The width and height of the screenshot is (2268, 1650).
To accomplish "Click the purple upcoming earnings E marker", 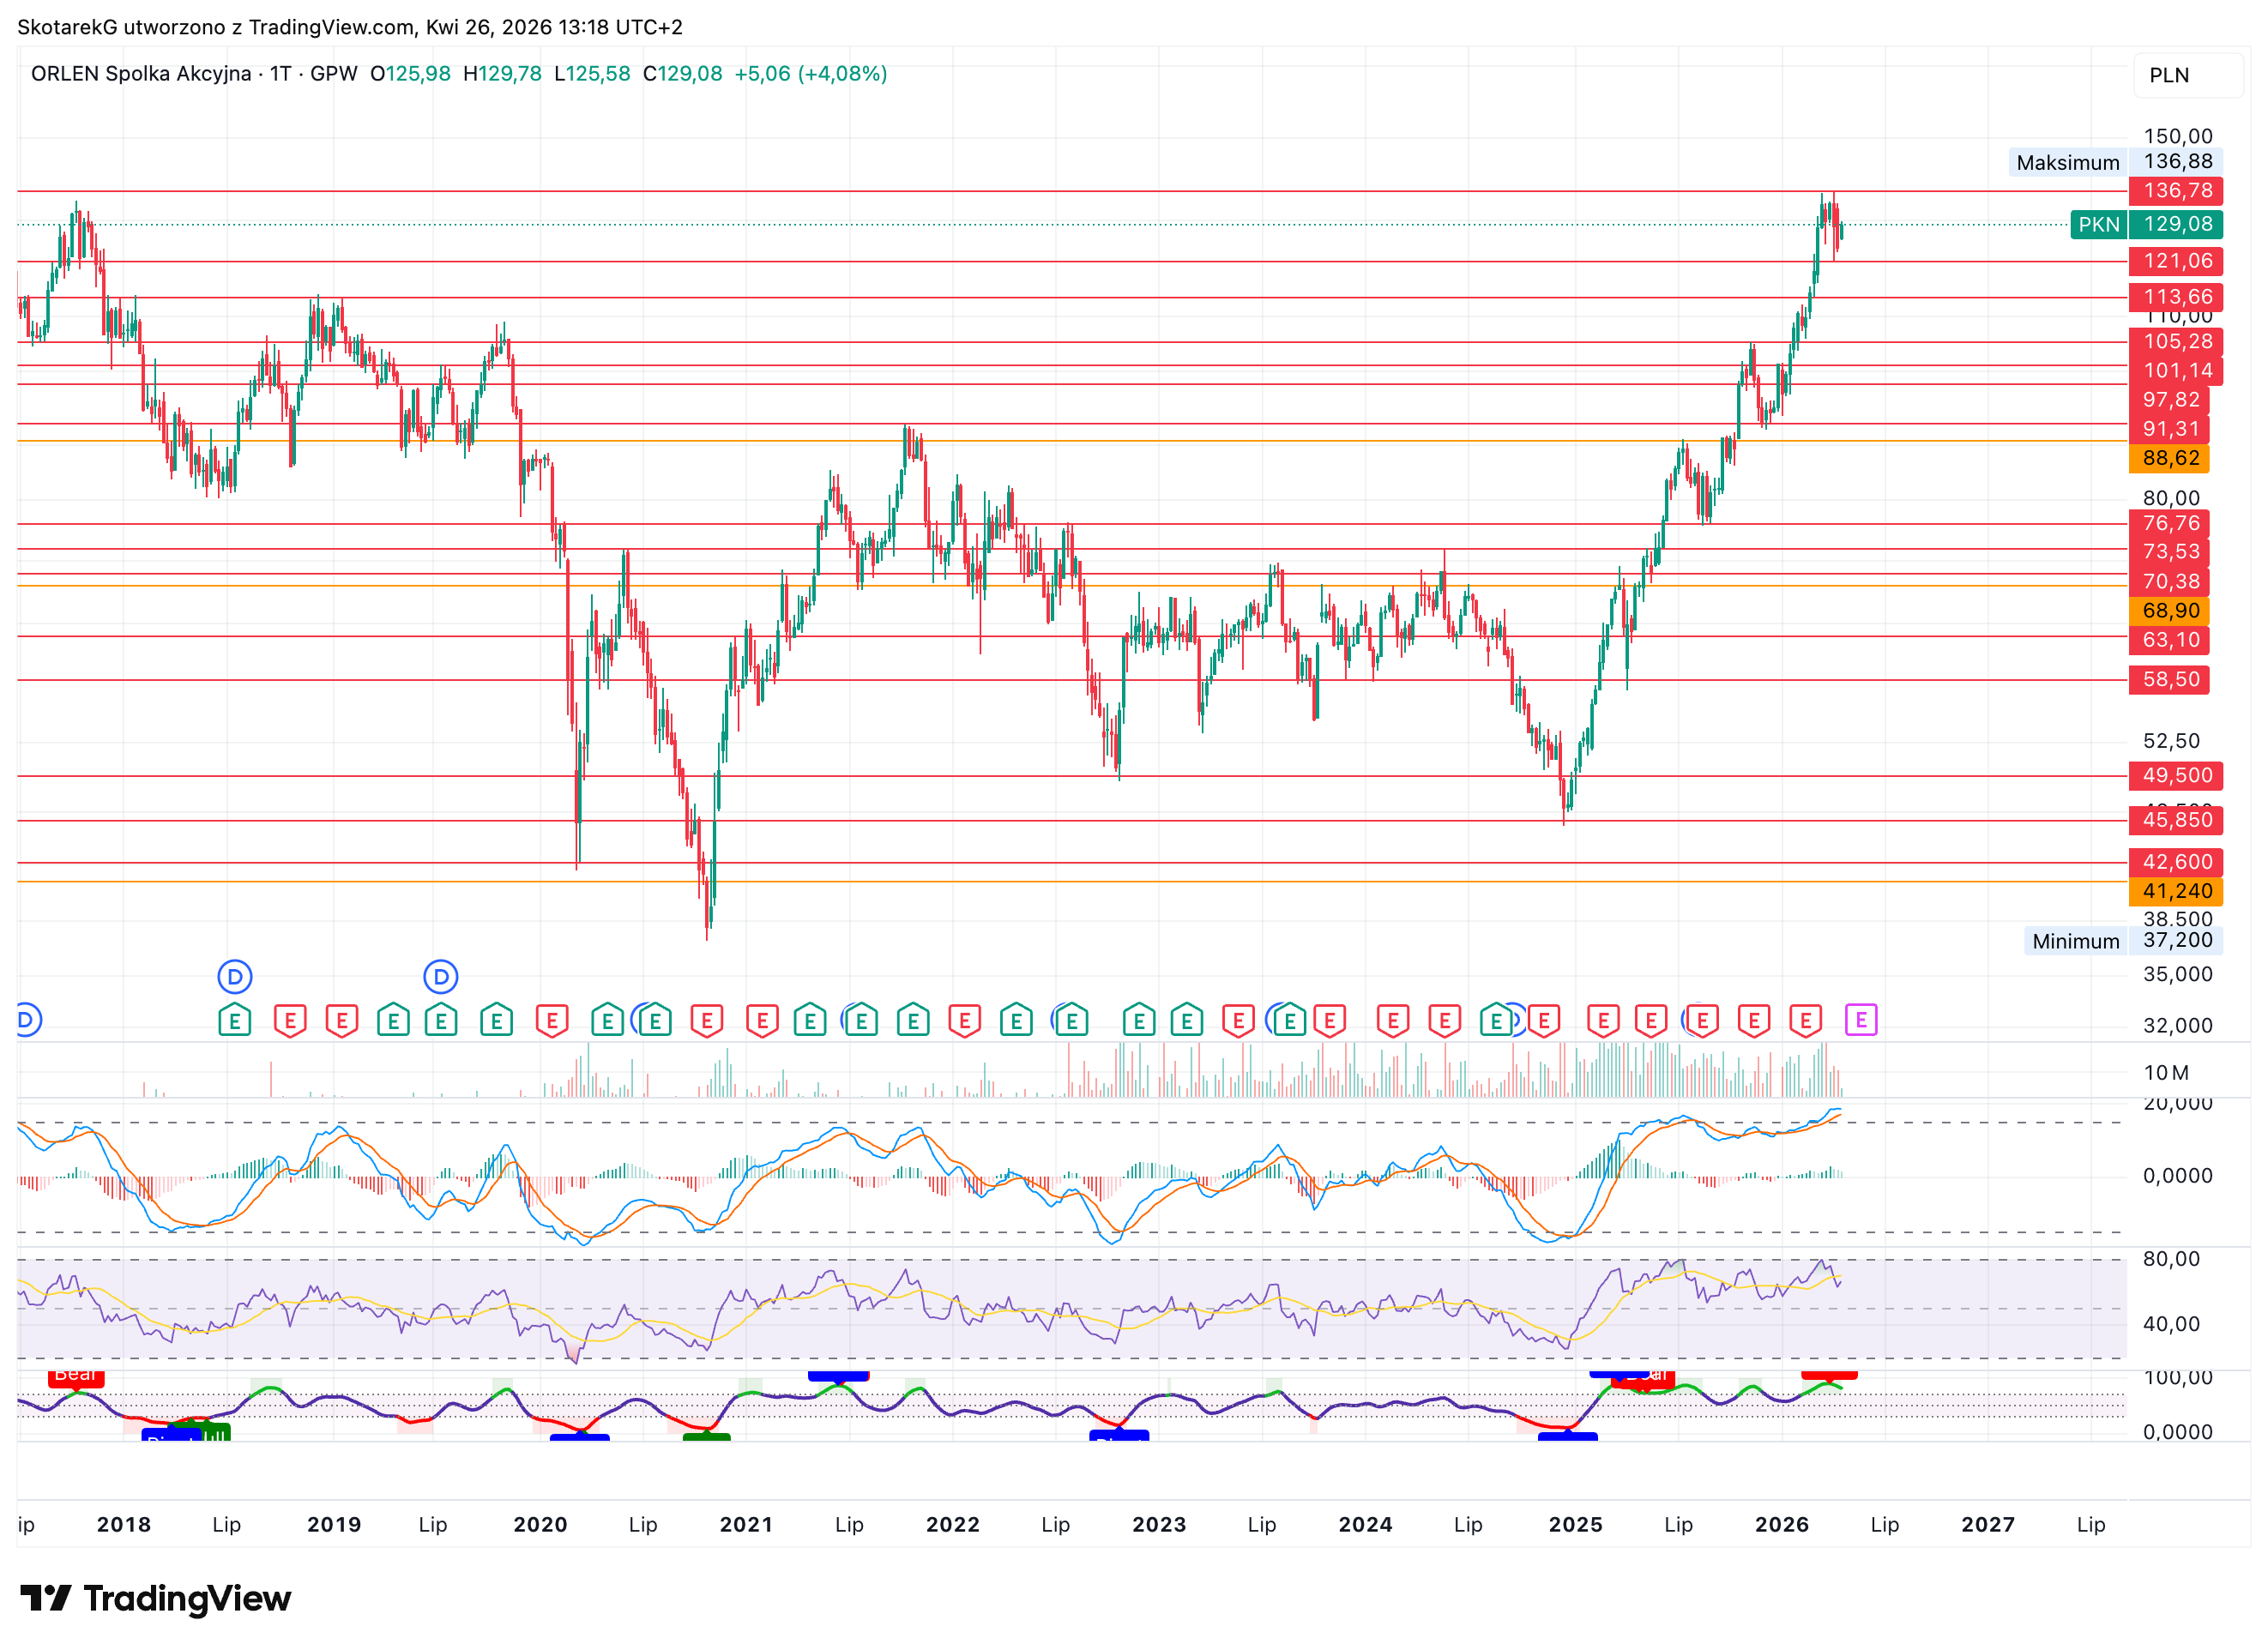I will click(x=1860, y=1020).
